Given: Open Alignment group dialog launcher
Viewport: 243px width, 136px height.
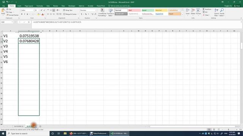Looking at the screenshot, I should (79, 18).
